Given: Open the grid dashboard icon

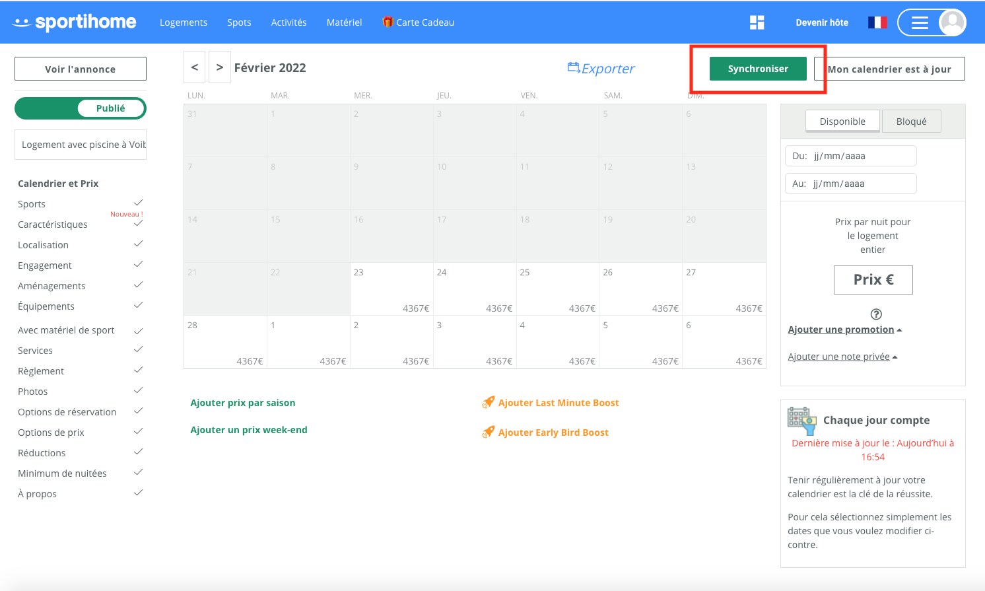Looking at the screenshot, I should 757,22.
